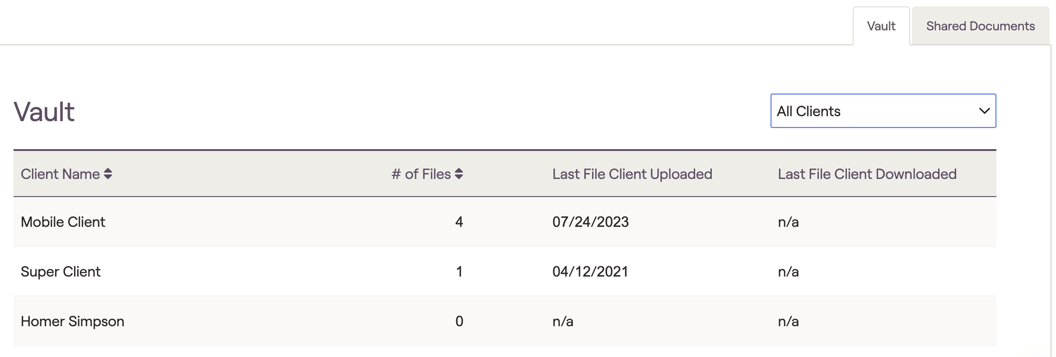
Task: Click Mobile Client upload date 07/24/2023
Action: click(590, 222)
